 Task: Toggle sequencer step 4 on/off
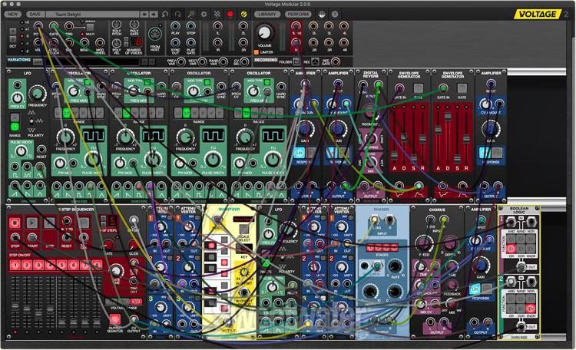pos(50,265)
